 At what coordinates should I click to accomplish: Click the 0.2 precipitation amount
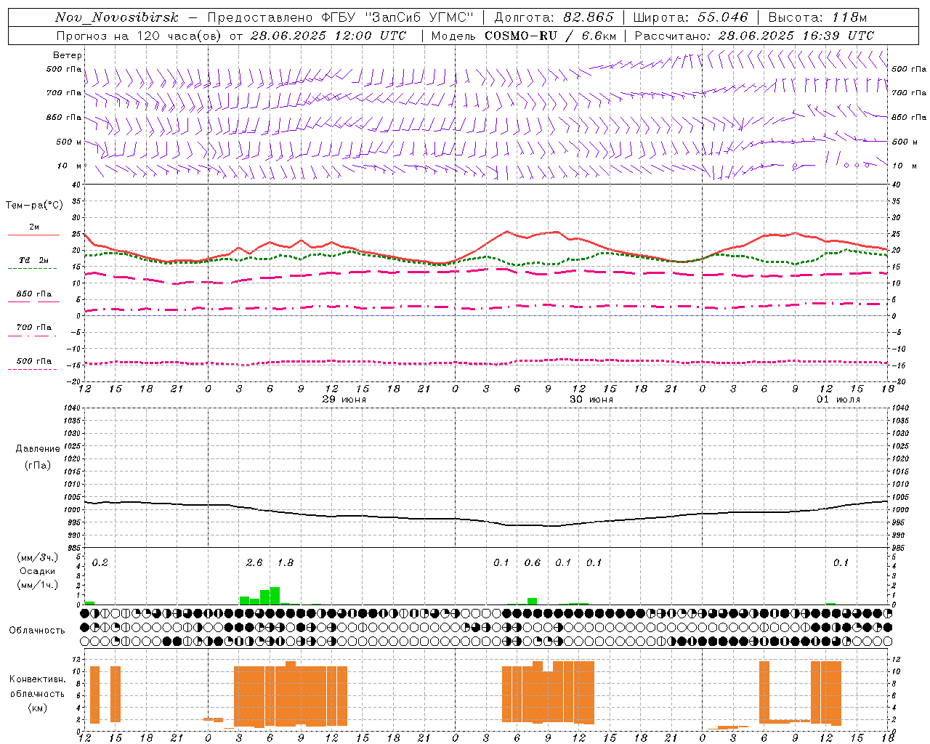pos(100,562)
